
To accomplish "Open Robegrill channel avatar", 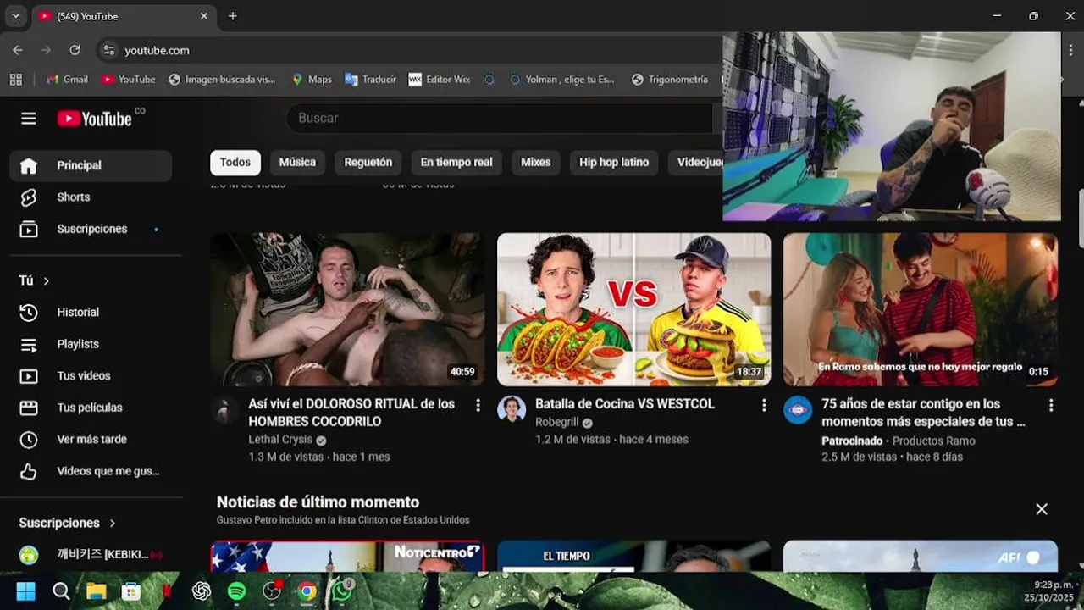I will pyautogui.click(x=512, y=409).
